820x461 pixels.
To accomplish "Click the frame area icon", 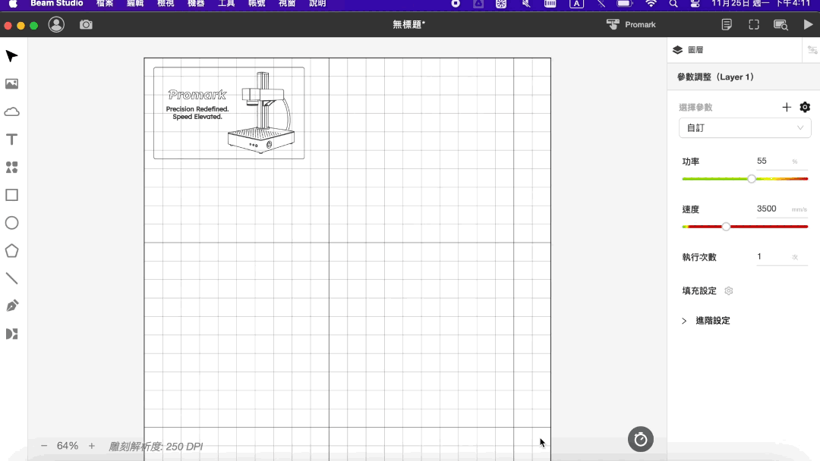I will [754, 24].
